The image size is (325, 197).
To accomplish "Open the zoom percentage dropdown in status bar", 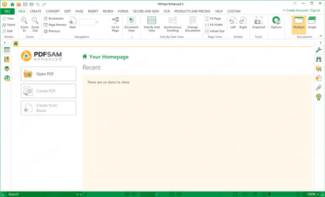I will coord(318,194).
